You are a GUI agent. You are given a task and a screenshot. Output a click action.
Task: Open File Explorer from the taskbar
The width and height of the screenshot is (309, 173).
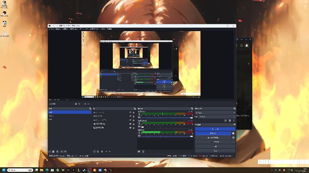click(42, 170)
